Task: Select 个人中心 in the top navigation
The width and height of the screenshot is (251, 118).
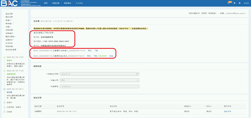Action: pyautogui.click(x=79, y=3)
